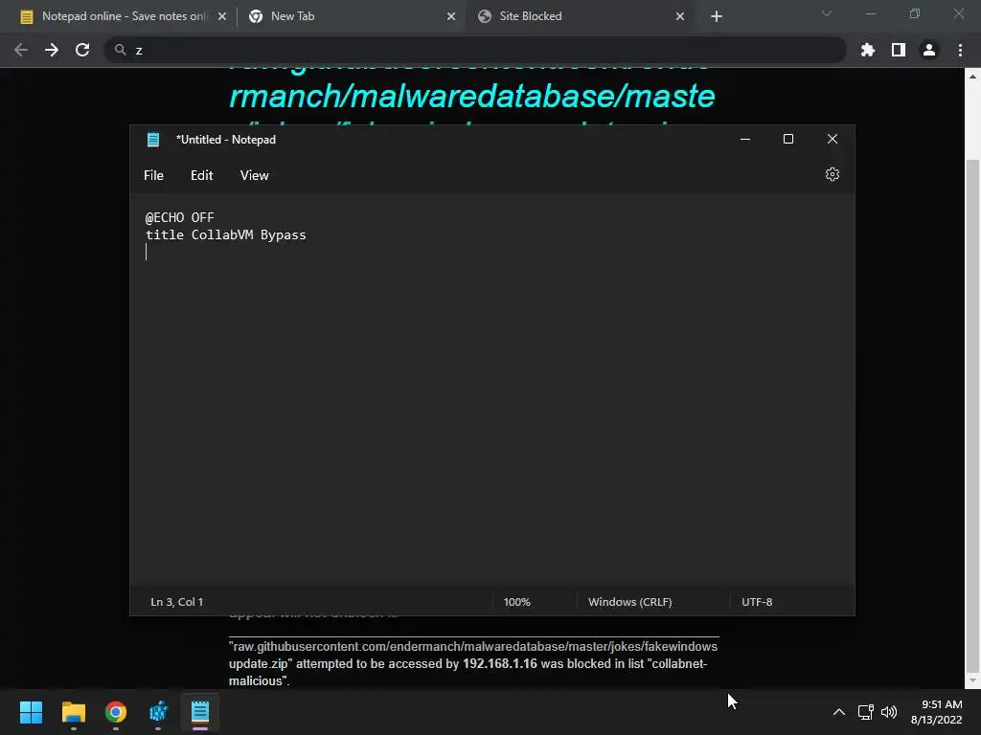Viewport: 981px width, 735px height.
Task: Open File Explorer from taskbar
Action: [x=73, y=711]
